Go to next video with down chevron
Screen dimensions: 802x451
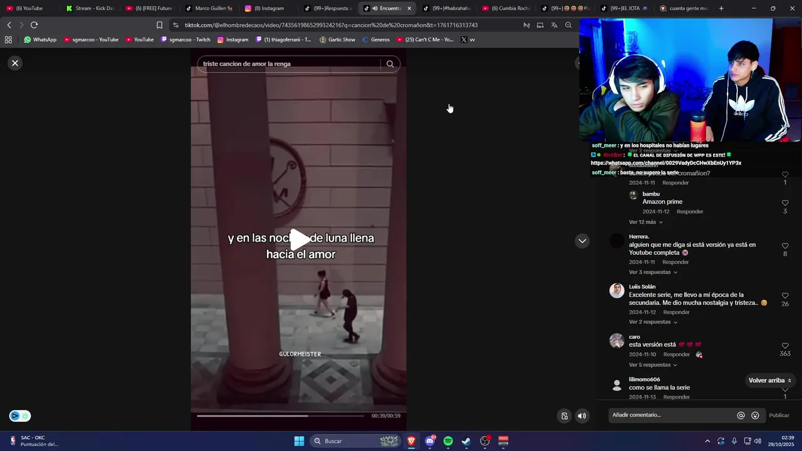point(582,241)
